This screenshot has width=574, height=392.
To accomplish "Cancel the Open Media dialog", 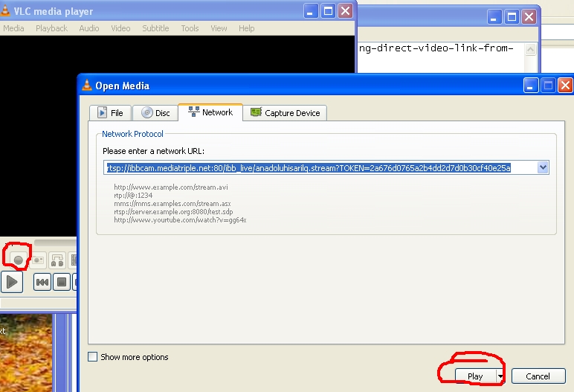I will click(538, 376).
